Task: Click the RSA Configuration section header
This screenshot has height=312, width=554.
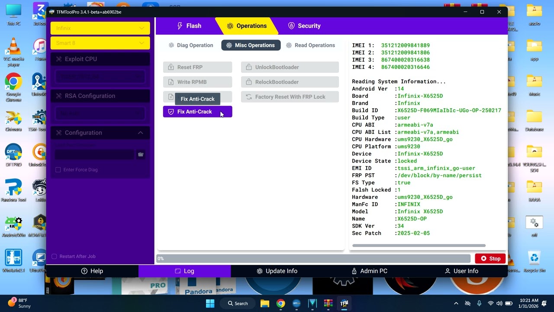Action: pos(100,96)
